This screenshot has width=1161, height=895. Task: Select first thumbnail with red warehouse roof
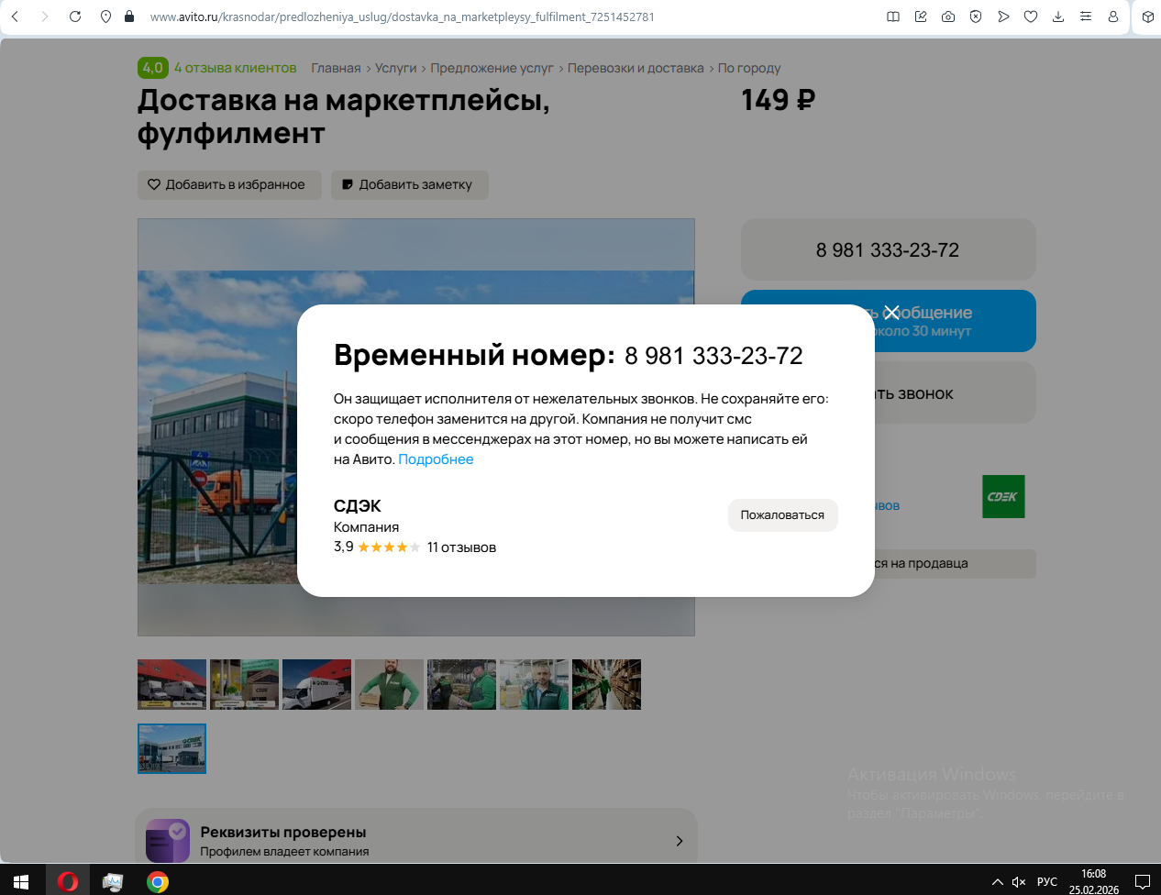(x=171, y=684)
